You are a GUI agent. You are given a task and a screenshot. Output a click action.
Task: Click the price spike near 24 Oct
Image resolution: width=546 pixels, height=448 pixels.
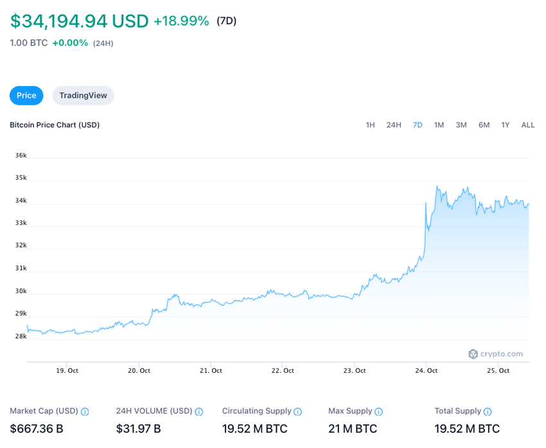click(x=426, y=204)
